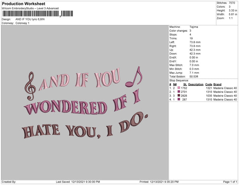Click the Machine value Tajima
Screen dimensions: 239x185
pos(194,27)
